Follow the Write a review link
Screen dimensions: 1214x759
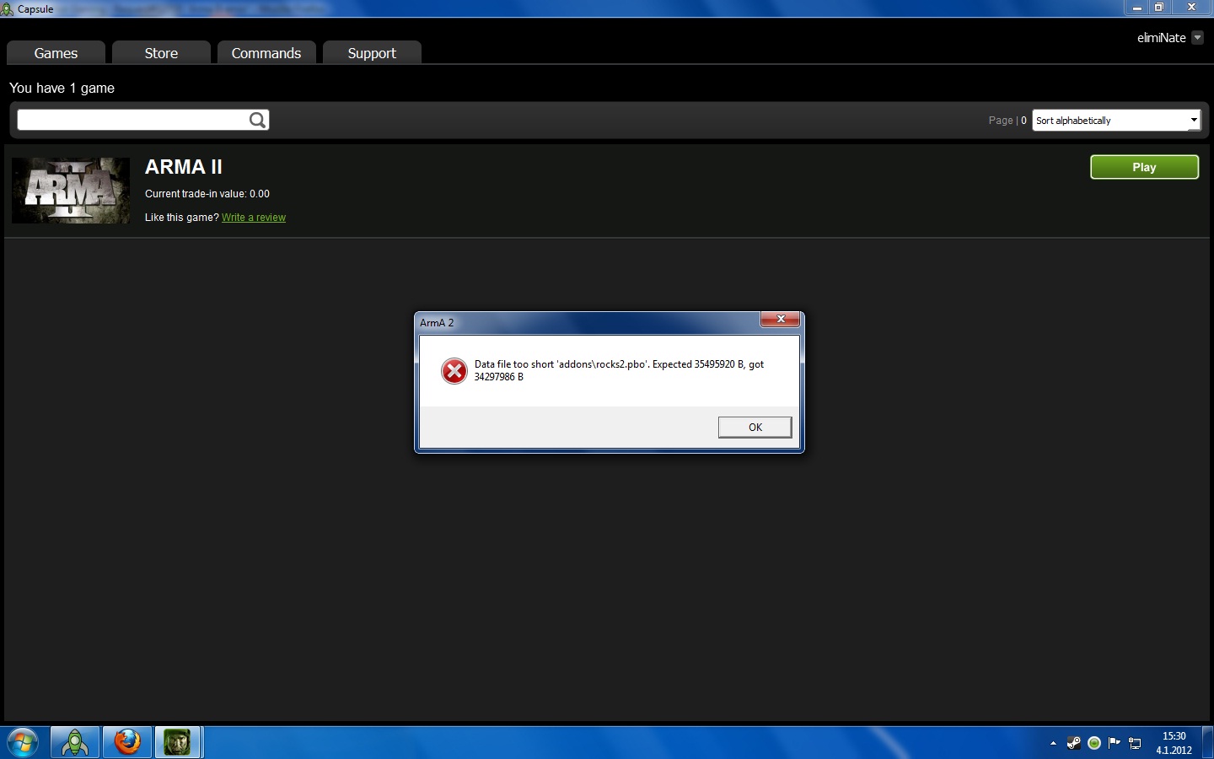[254, 218]
